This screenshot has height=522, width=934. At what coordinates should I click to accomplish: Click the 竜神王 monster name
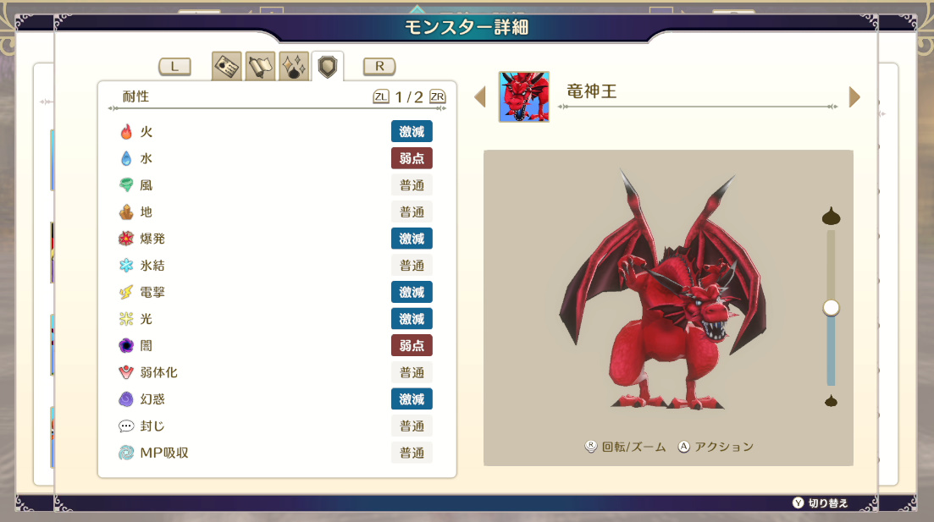click(x=592, y=91)
